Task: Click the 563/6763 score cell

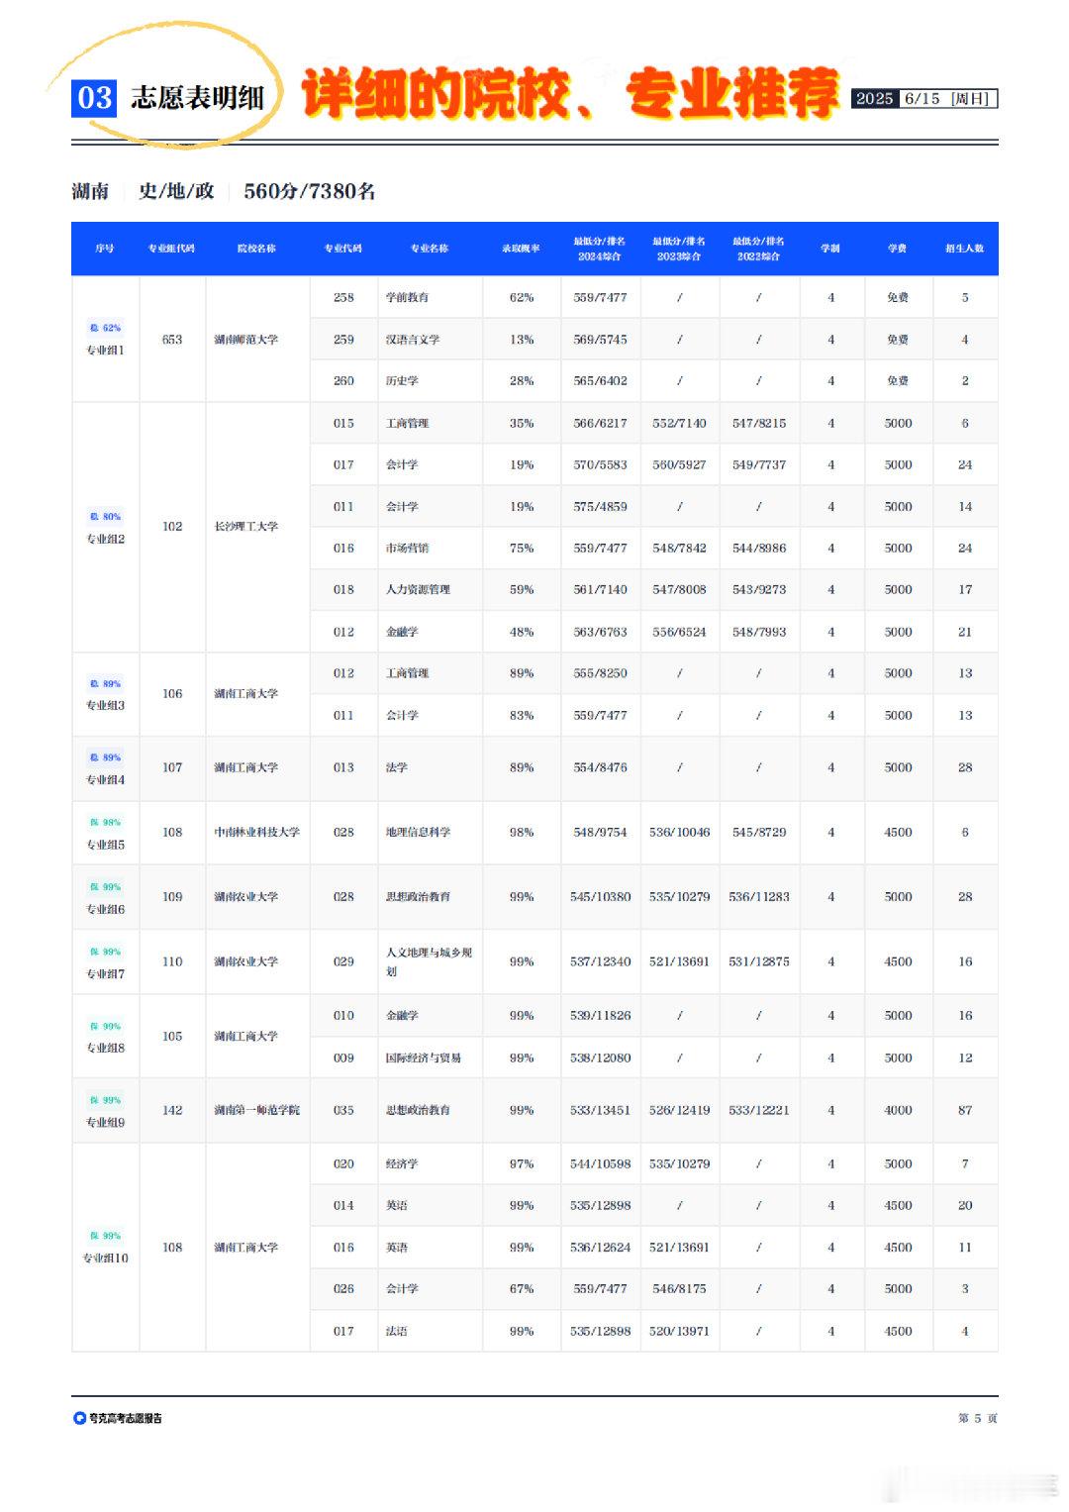Action: click(x=600, y=632)
